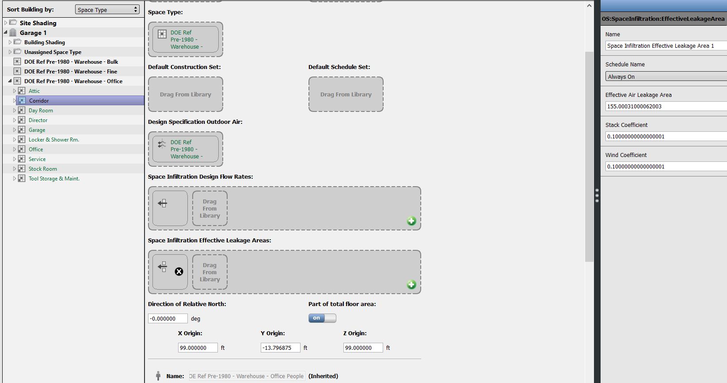The width and height of the screenshot is (727, 383).
Task: Click the Y Origin field
Action: click(281, 348)
